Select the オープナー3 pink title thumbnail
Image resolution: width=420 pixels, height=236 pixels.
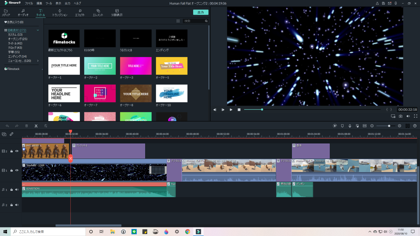coord(136,66)
